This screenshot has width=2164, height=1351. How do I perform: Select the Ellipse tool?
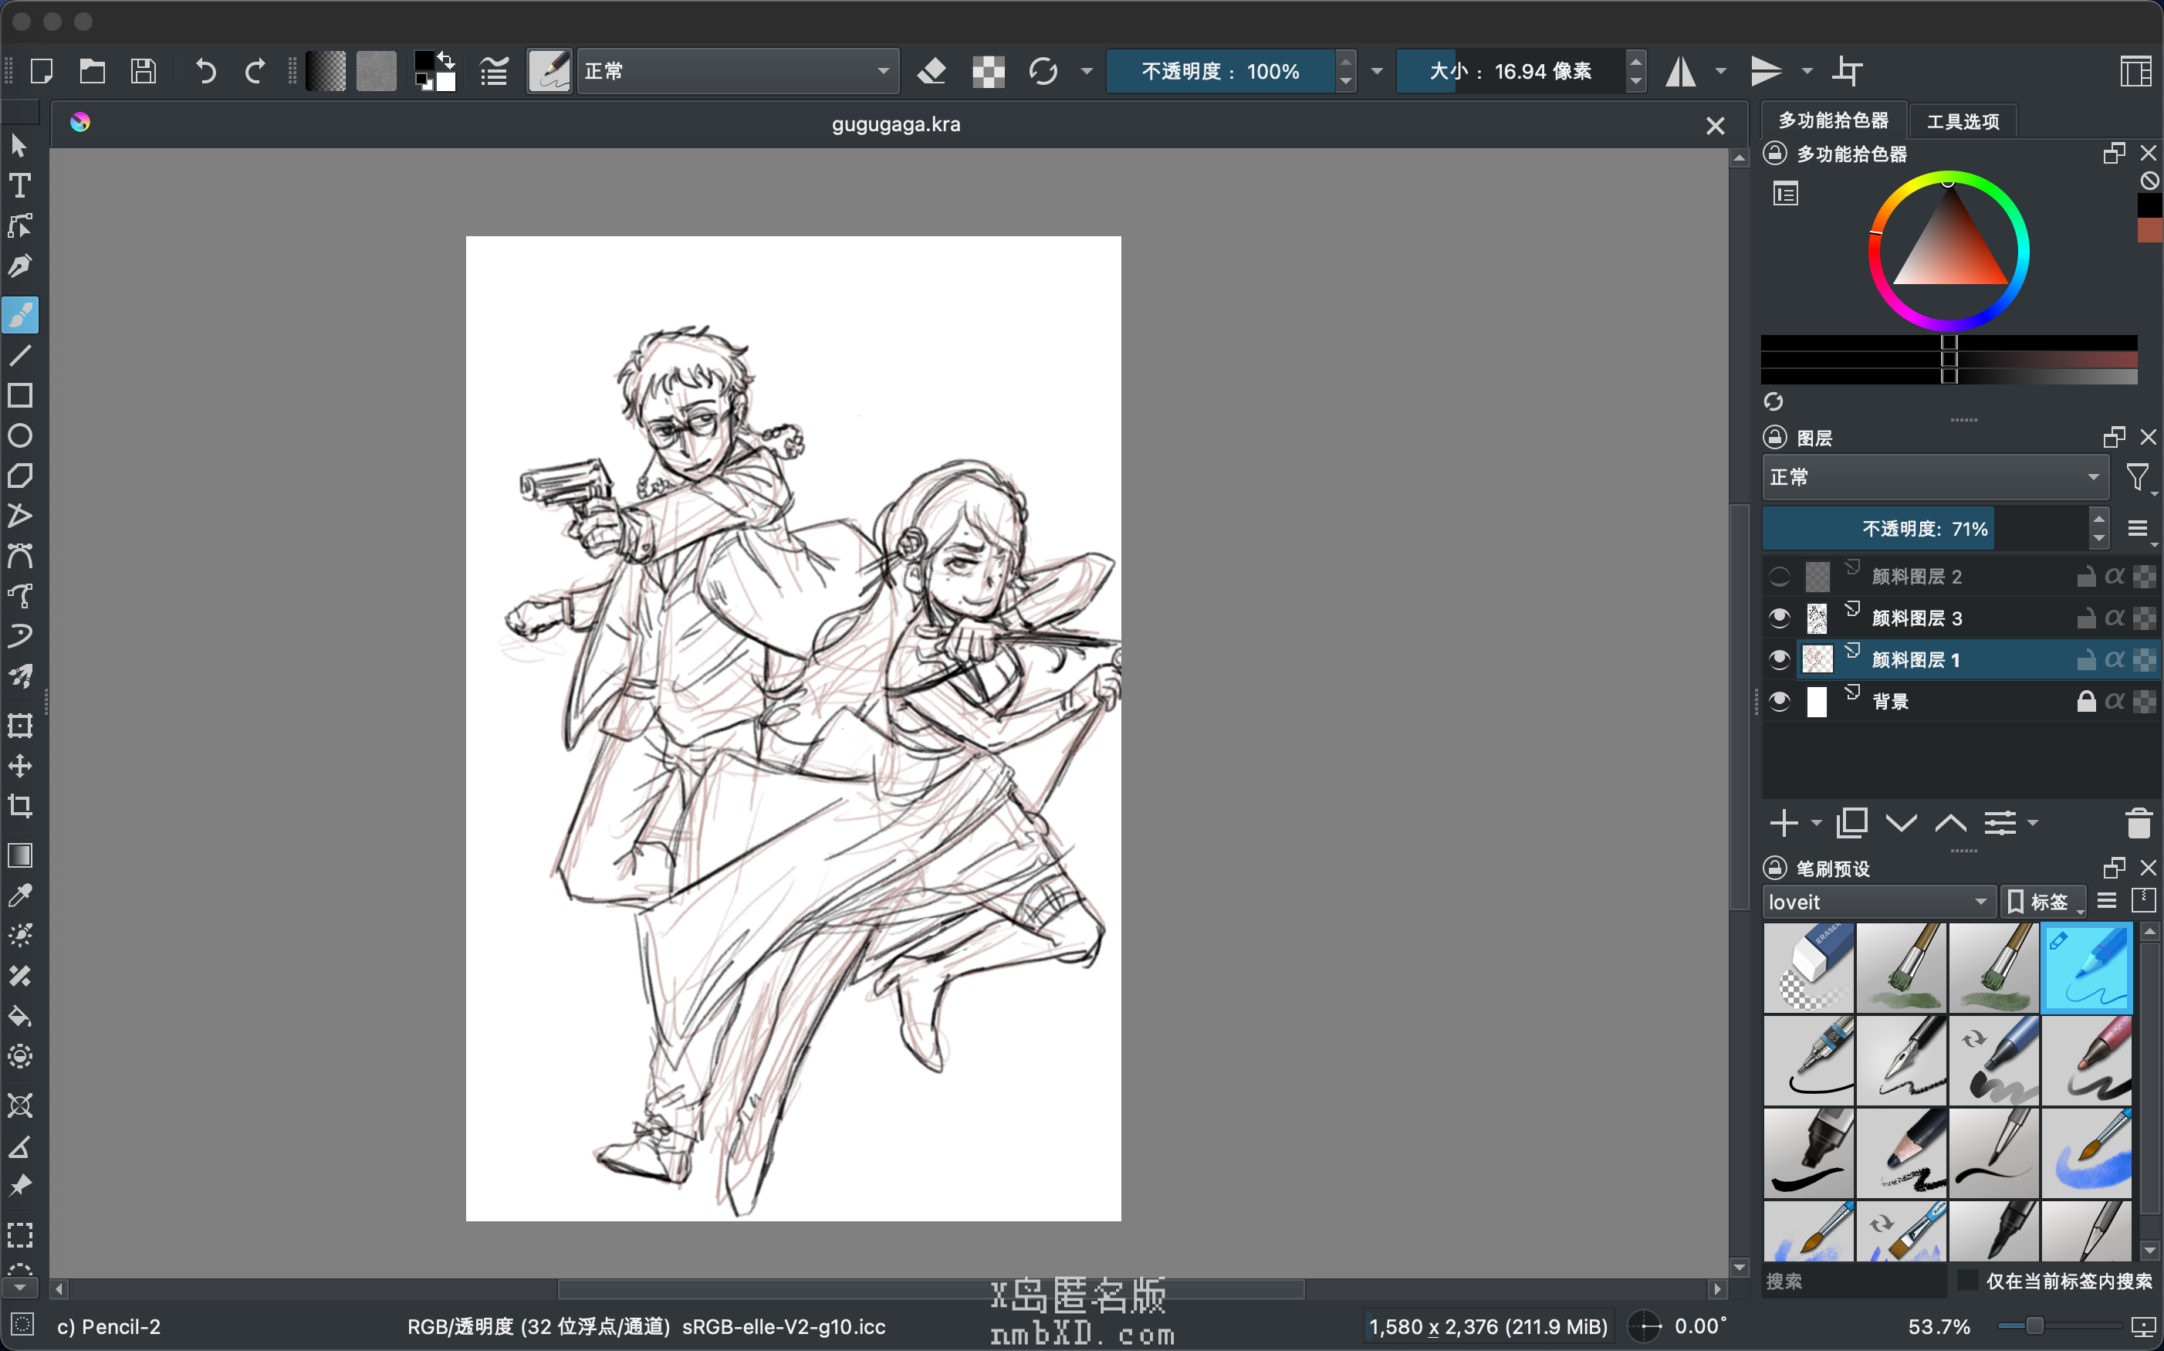[19, 436]
